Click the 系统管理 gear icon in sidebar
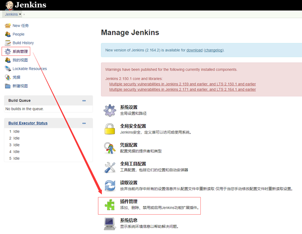Image resolution: width=302 pixels, height=234 pixels. tap(8, 52)
